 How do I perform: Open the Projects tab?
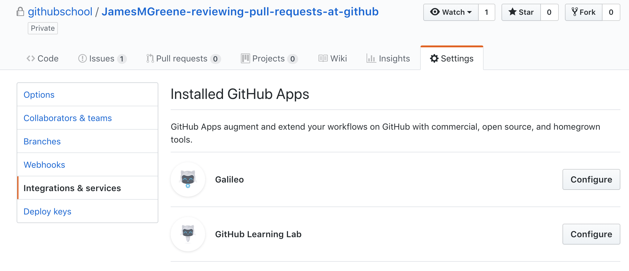pyautogui.click(x=269, y=58)
